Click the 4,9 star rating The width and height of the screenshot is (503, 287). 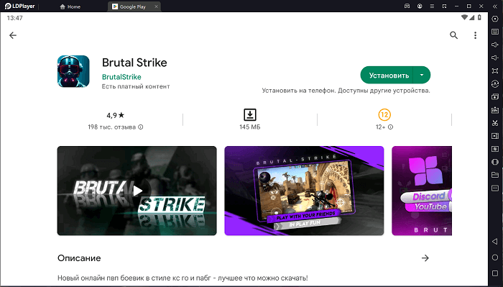point(115,115)
